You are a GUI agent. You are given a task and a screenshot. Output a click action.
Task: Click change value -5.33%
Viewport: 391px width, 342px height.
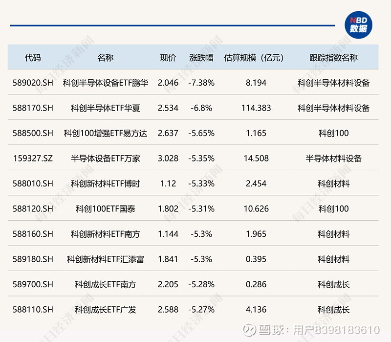201,183
